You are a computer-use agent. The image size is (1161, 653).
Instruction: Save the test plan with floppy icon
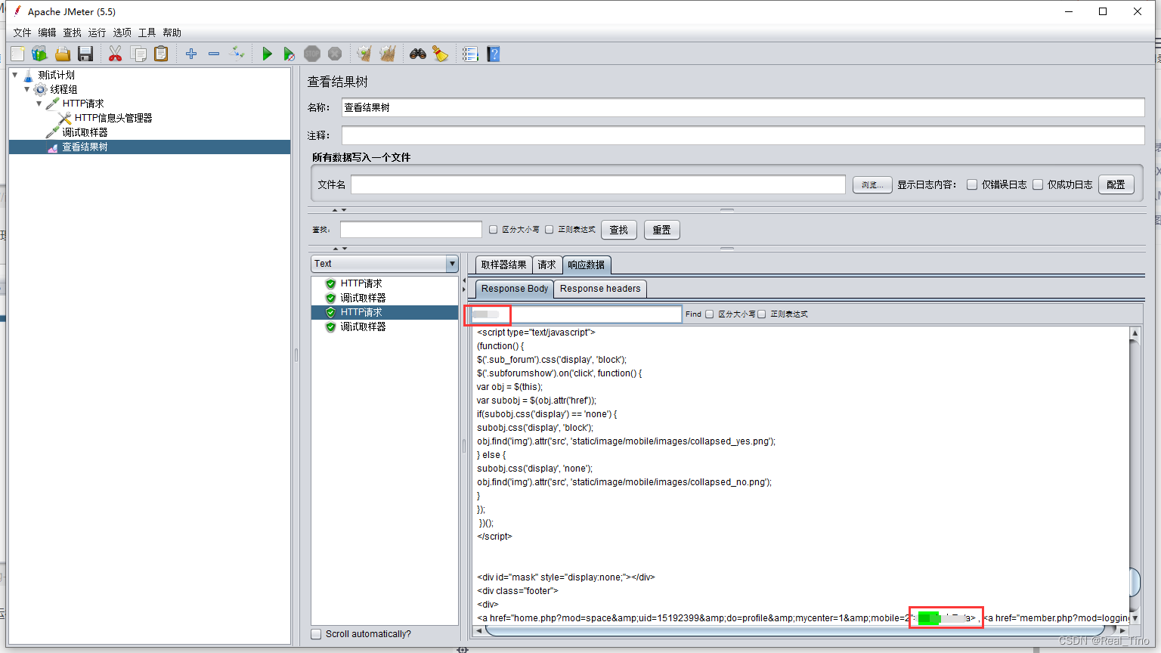[85, 54]
